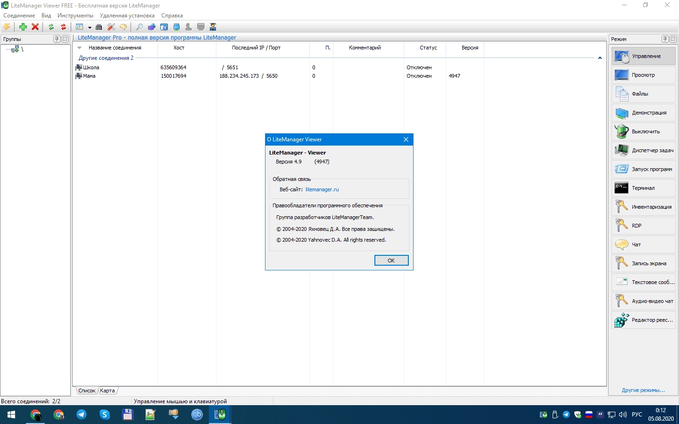Open the Инструменты menu

click(x=75, y=16)
